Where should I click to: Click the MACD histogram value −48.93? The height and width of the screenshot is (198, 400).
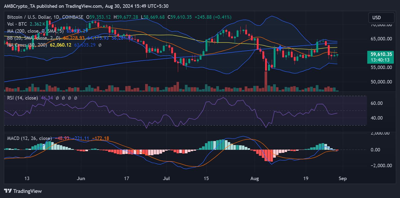tap(62, 138)
